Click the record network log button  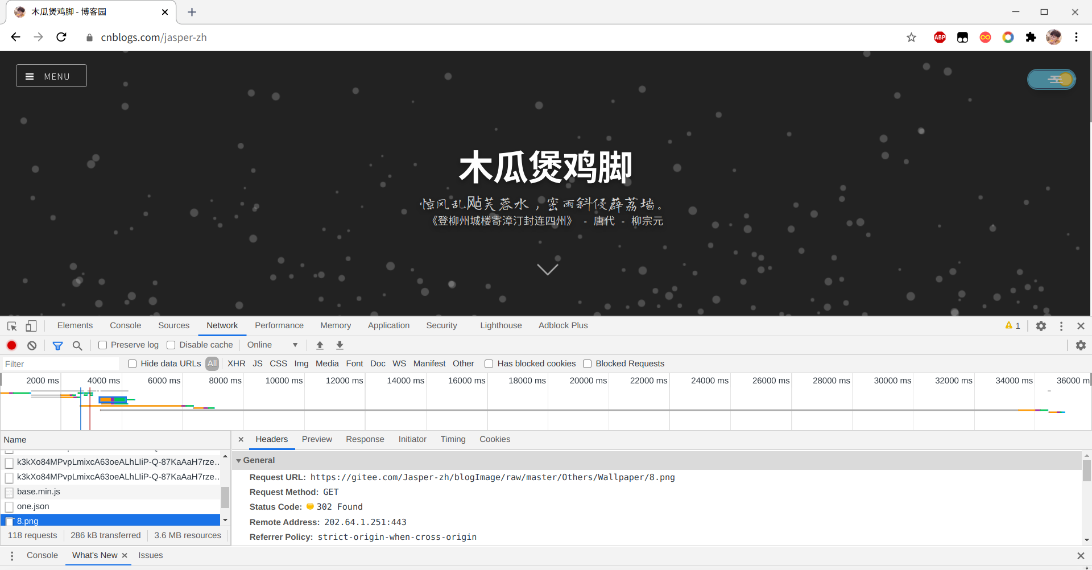tap(11, 345)
